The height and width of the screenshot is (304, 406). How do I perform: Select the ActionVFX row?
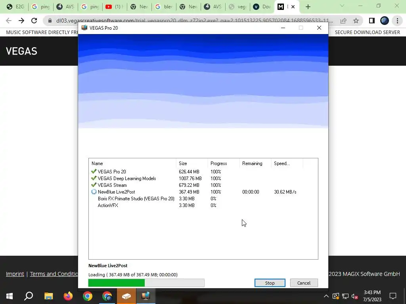click(203, 205)
